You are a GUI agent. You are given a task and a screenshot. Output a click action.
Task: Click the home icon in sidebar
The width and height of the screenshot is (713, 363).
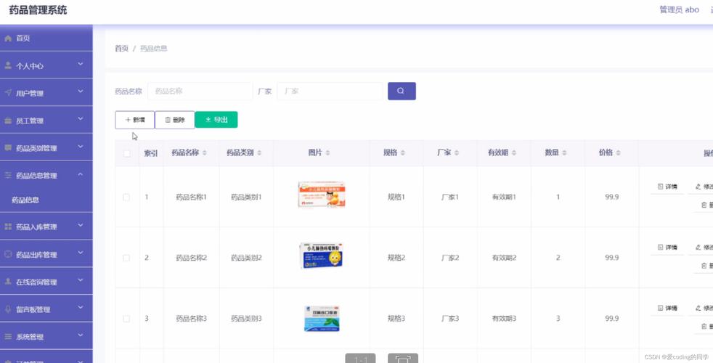[x=9, y=38]
